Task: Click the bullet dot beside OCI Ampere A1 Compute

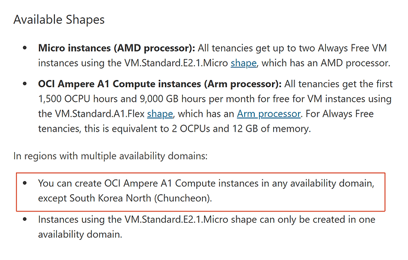Action: click(25, 84)
